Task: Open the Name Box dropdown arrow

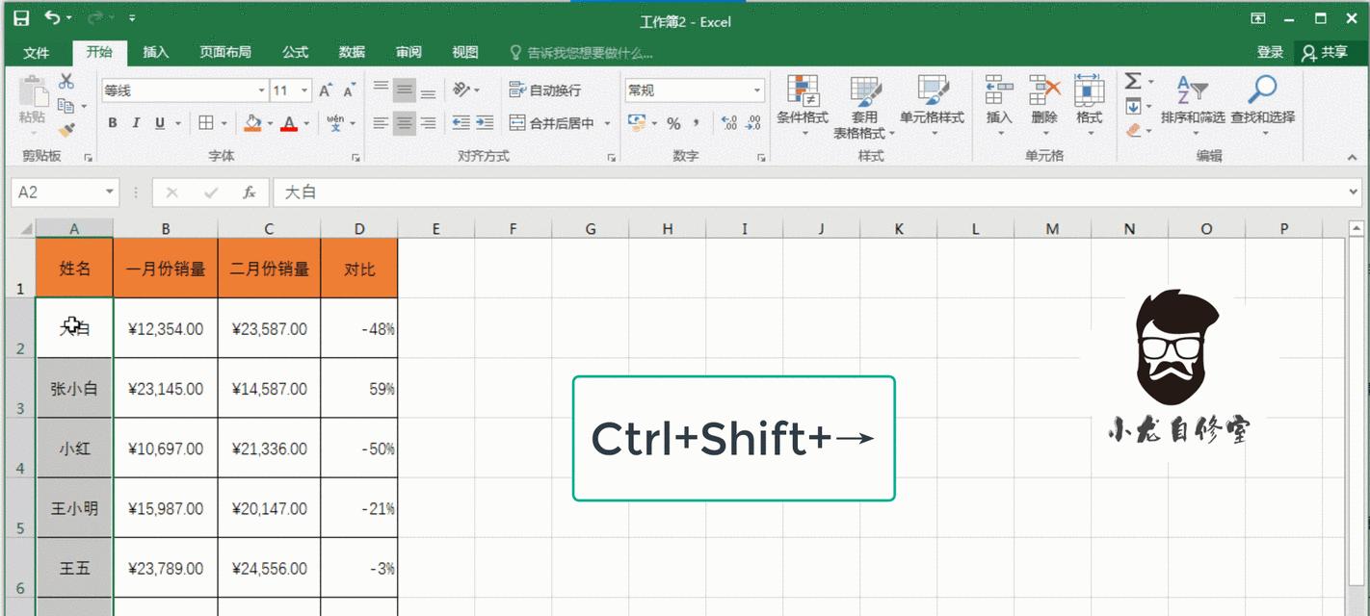Action: (x=109, y=192)
